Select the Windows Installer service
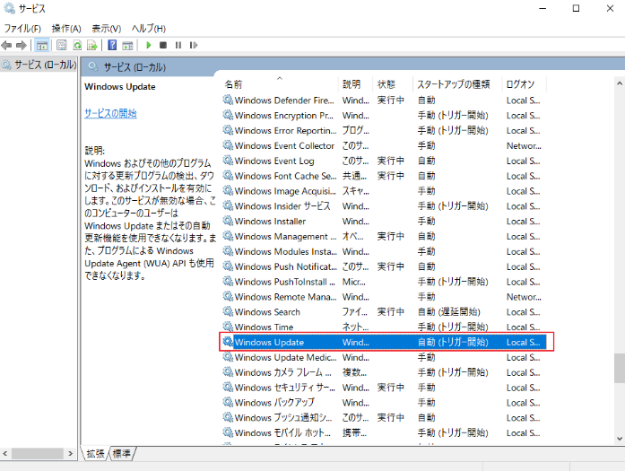 385,221
